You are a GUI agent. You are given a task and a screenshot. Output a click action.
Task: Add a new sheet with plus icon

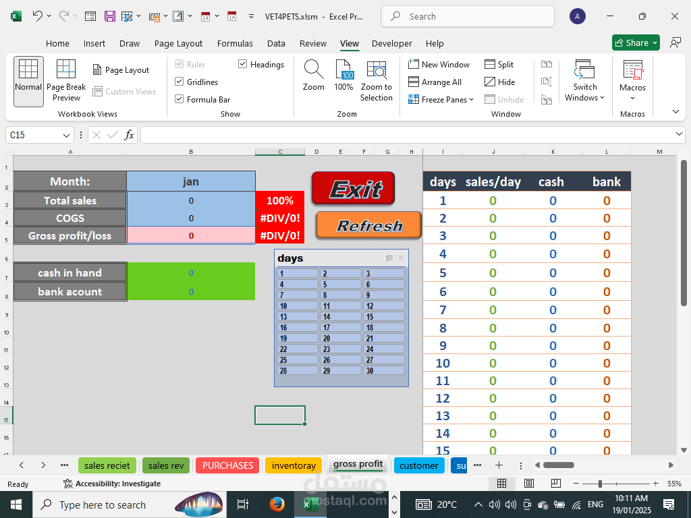point(499,465)
